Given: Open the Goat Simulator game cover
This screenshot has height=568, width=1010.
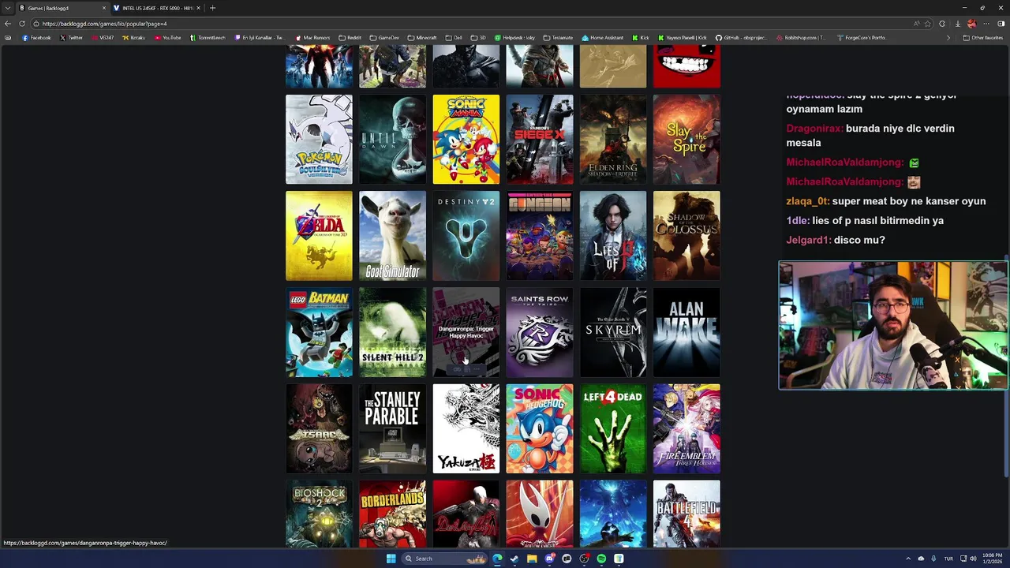Looking at the screenshot, I should [392, 236].
